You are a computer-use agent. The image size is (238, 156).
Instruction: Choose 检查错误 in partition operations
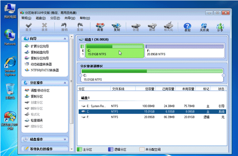(x=34, y=120)
